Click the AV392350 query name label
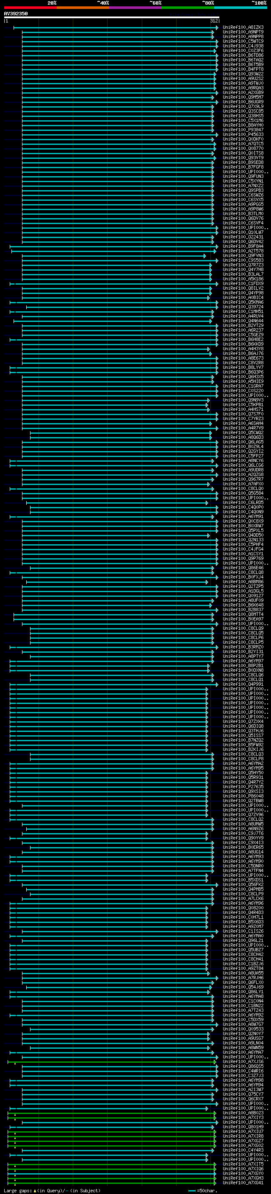This screenshot has width=271, height=1194. pyautogui.click(x=16, y=14)
